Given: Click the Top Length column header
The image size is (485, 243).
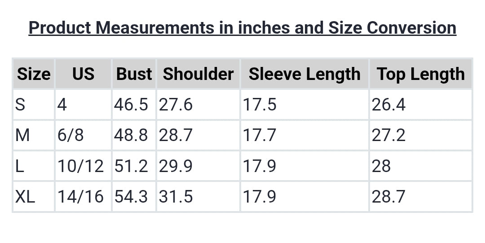Looking at the screenshot, I should coord(420,74).
